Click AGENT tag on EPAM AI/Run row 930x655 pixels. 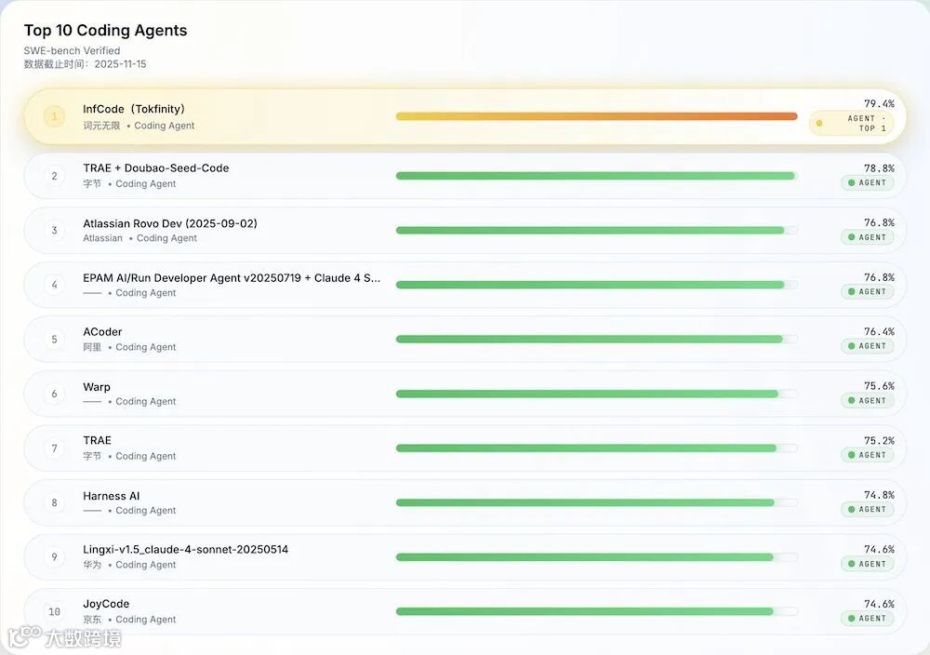click(x=867, y=292)
